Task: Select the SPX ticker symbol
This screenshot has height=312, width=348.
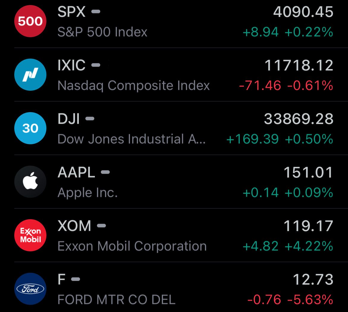Action: pyautogui.click(x=71, y=12)
